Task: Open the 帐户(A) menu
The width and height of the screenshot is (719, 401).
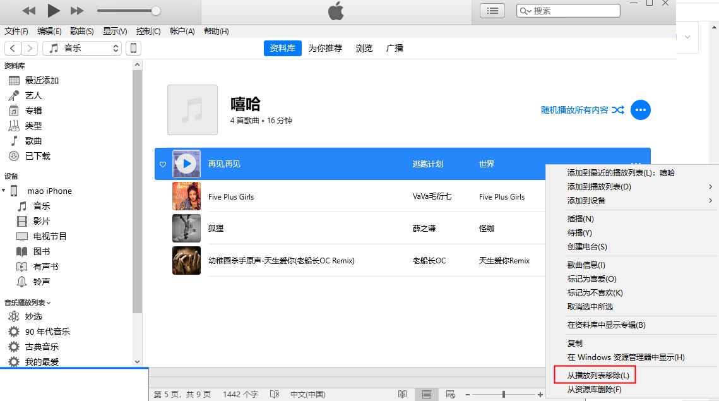Action: 182,31
